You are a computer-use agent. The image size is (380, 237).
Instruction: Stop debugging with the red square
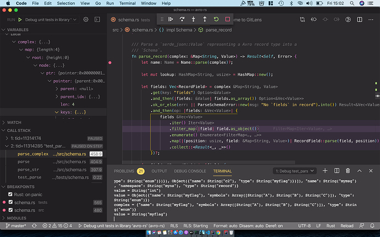click(x=227, y=19)
